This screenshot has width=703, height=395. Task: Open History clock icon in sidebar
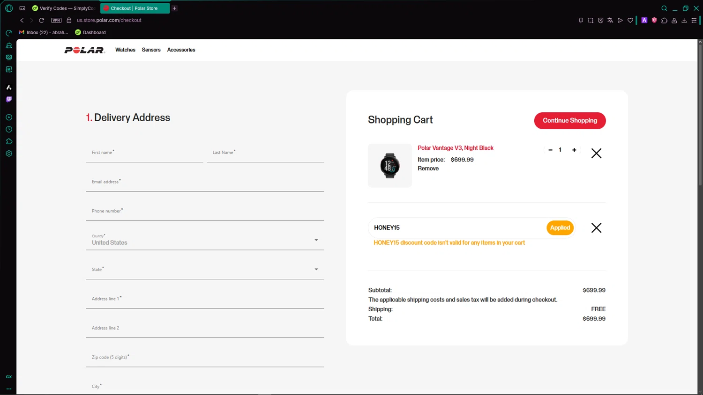click(9, 130)
